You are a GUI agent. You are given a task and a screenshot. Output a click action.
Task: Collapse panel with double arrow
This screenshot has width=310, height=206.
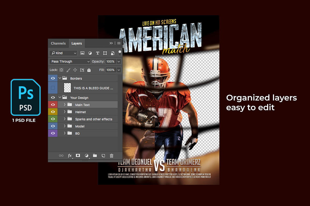point(111,43)
